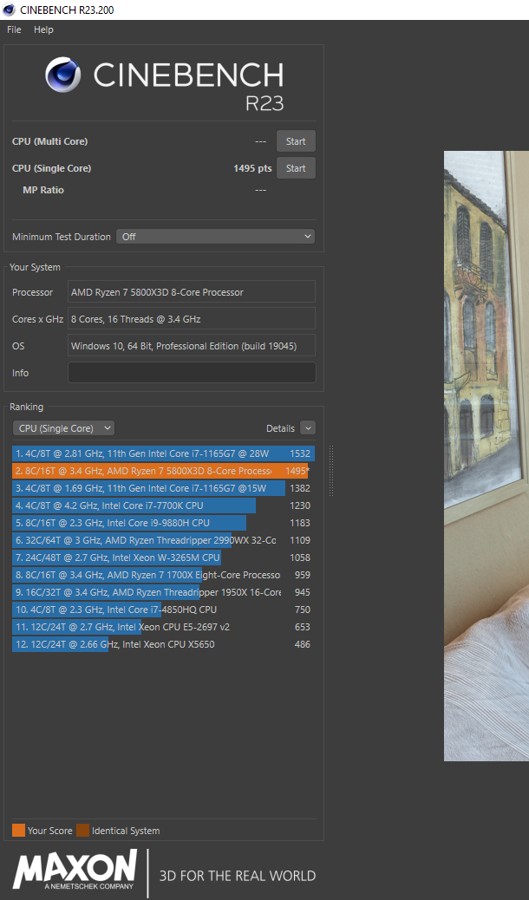The image size is (529, 900).
Task: Open the Help menu
Action: coord(43,29)
